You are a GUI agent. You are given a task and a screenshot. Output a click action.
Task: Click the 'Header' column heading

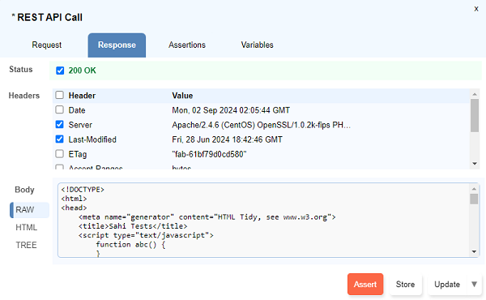pyautogui.click(x=82, y=96)
